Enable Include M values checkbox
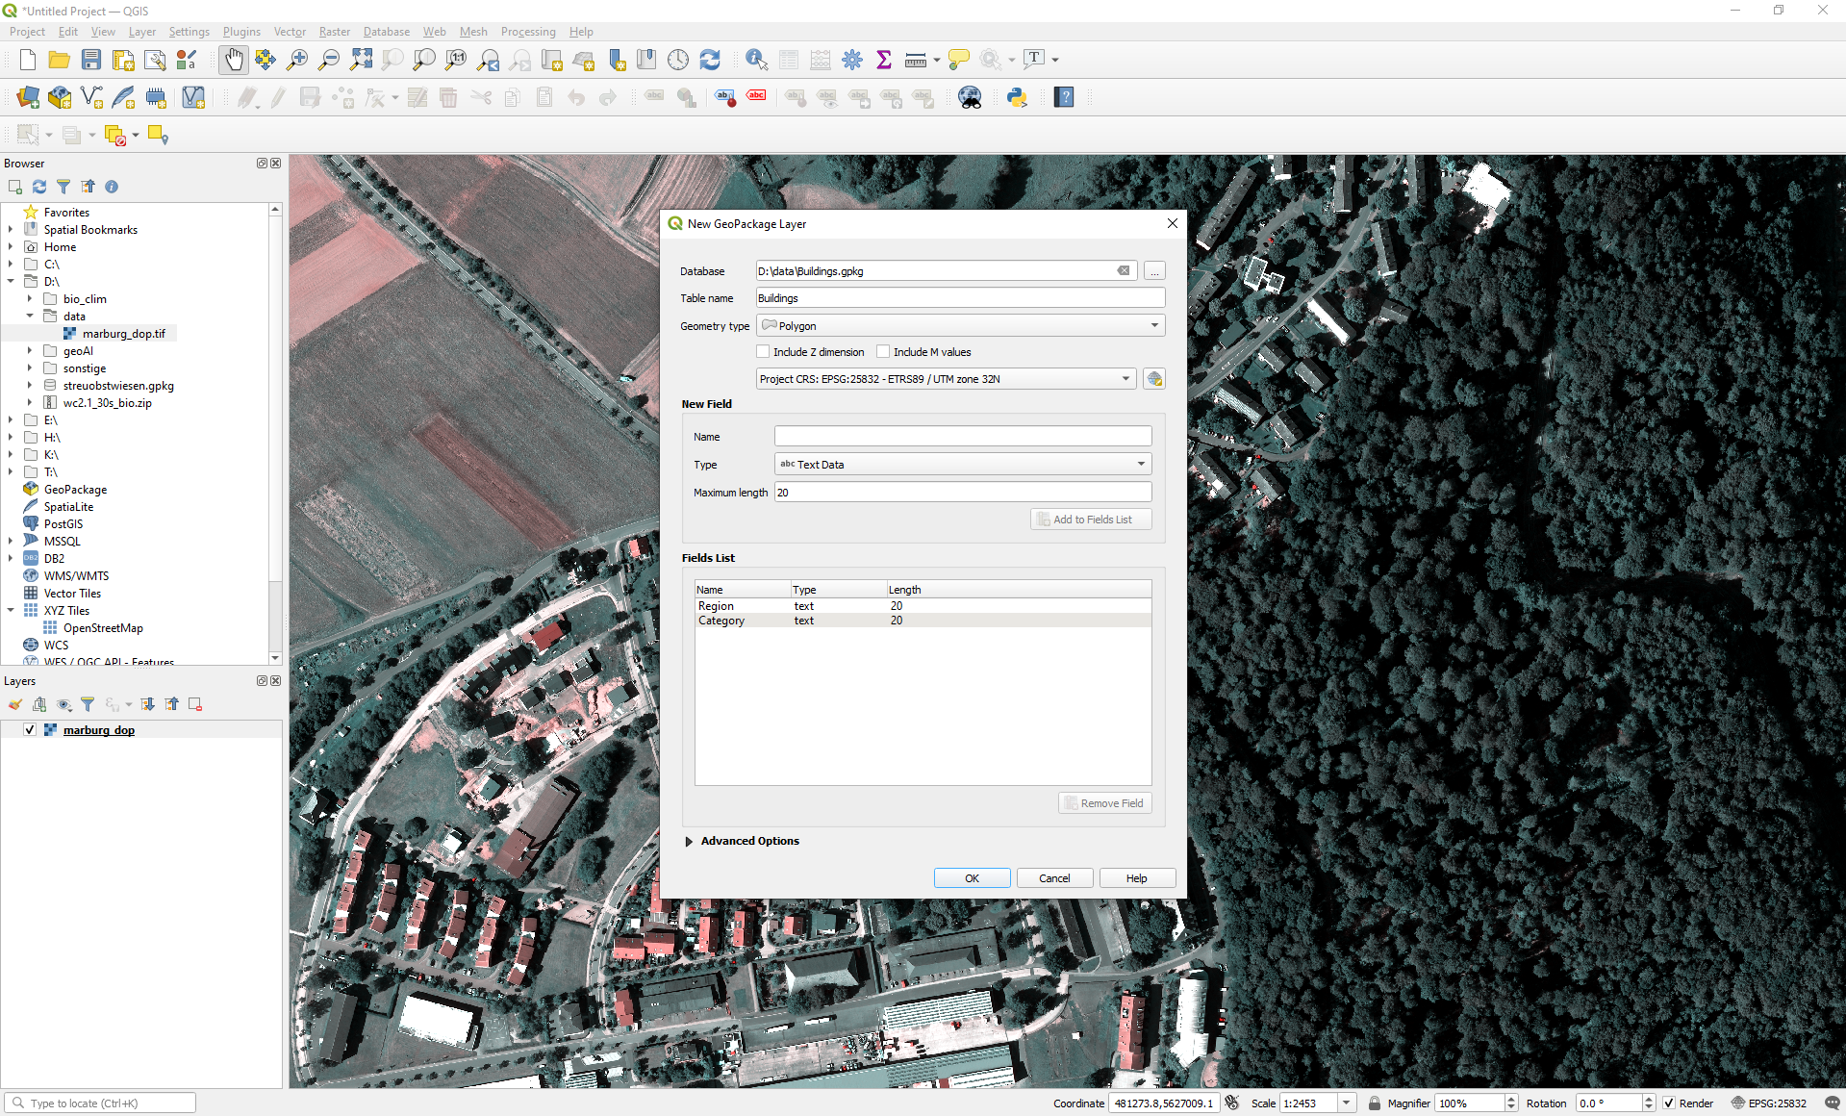 click(x=883, y=352)
